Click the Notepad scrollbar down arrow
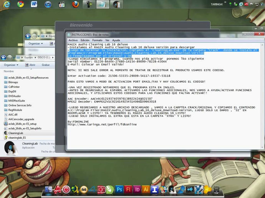 click(x=262, y=148)
